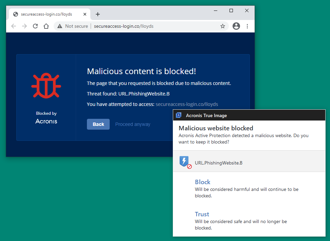Viewport: 330px width, 241px height.
Task: Reload the page with refresh icon
Action: (x=35, y=26)
